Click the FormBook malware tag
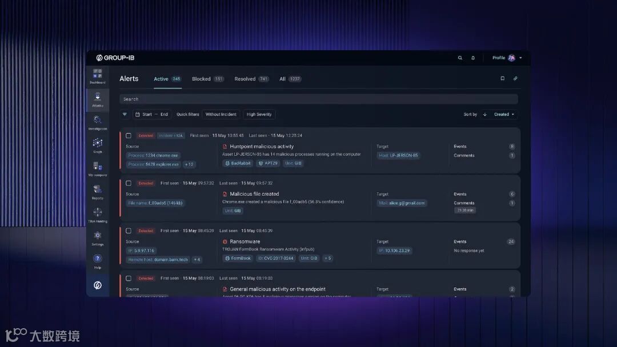617x347 pixels. click(x=238, y=258)
